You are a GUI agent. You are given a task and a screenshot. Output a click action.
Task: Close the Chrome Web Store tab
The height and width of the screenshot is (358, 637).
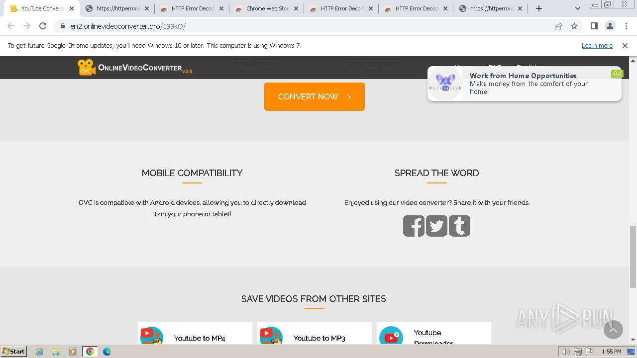point(296,8)
